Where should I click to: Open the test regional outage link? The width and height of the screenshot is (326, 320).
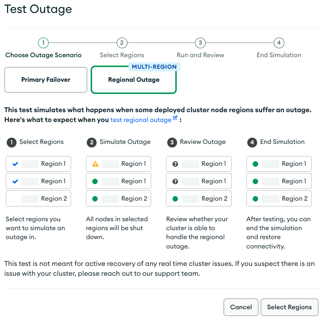click(x=140, y=120)
